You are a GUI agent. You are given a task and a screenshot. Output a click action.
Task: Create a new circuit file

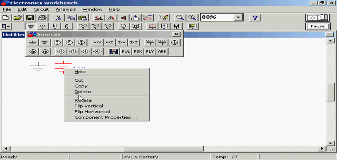pos(6,17)
